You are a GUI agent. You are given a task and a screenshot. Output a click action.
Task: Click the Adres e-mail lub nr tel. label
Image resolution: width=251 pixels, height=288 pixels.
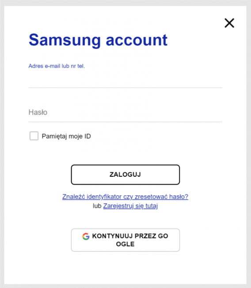click(57, 66)
